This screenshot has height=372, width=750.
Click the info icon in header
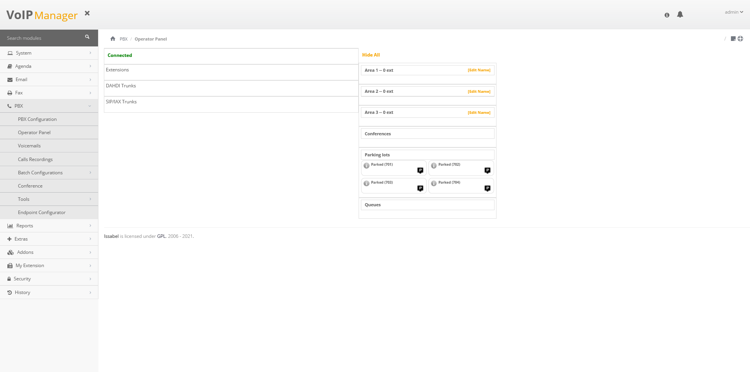pos(667,15)
